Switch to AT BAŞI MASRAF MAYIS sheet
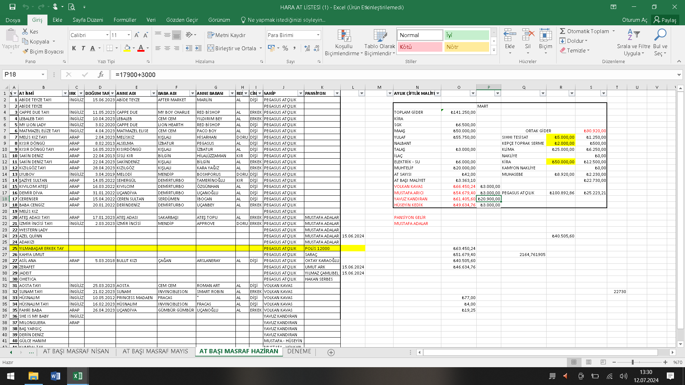 click(x=155, y=351)
